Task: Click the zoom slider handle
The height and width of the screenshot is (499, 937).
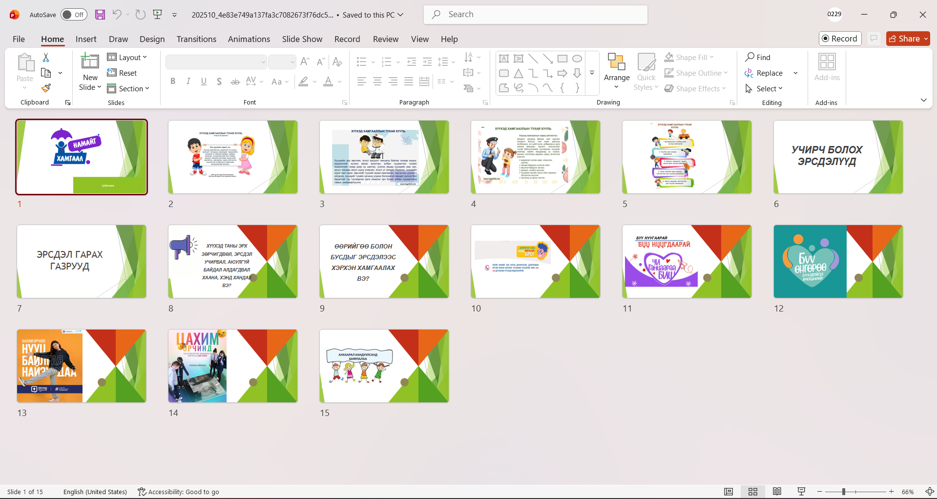Action: coord(843,492)
